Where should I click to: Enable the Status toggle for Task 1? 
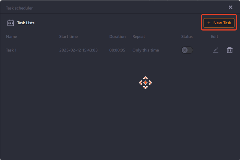[x=187, y=50]
